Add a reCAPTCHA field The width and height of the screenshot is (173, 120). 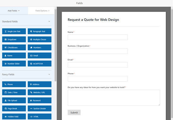(40, 64)
